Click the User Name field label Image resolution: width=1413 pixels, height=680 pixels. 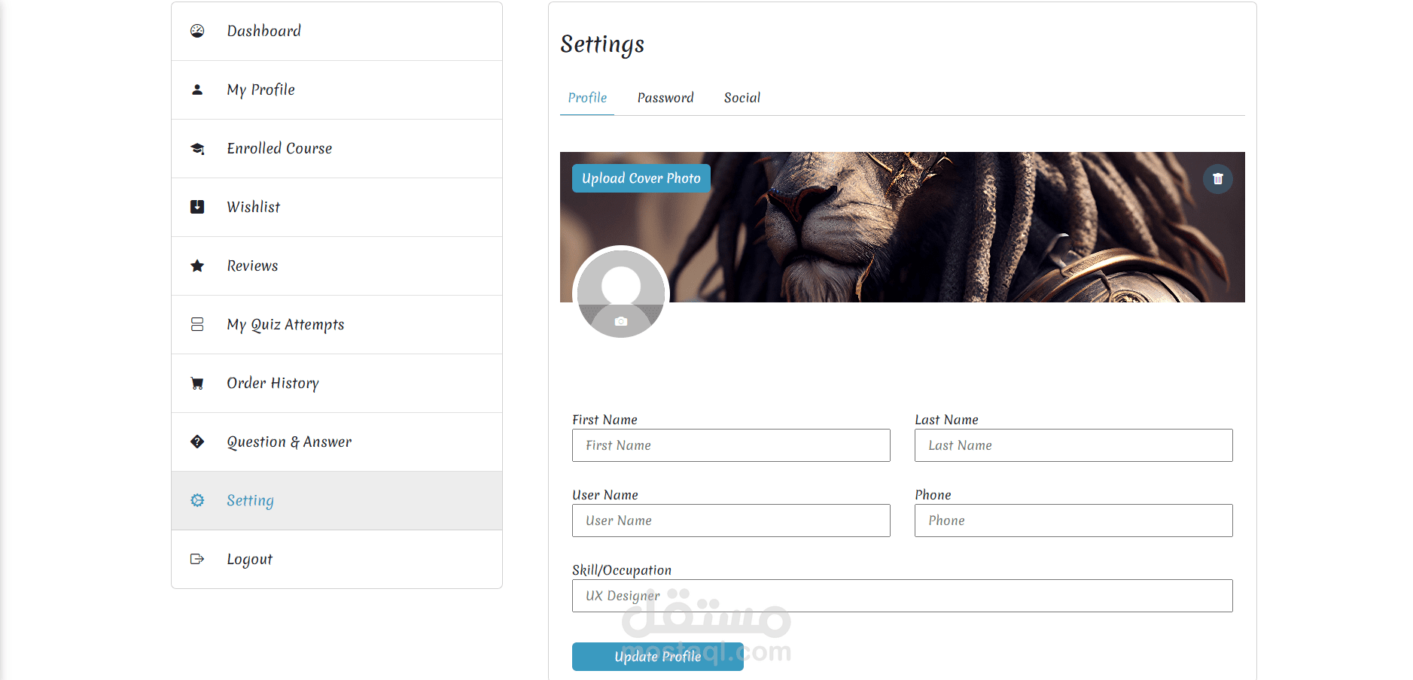(605, 495)
